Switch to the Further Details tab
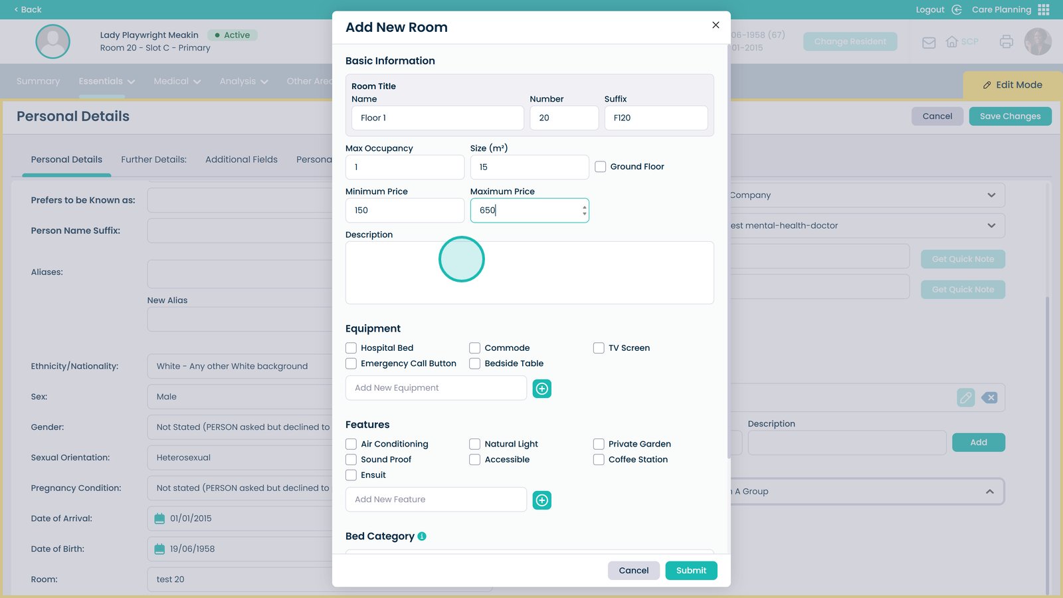Screen dimensions: 1063x598 153,159
